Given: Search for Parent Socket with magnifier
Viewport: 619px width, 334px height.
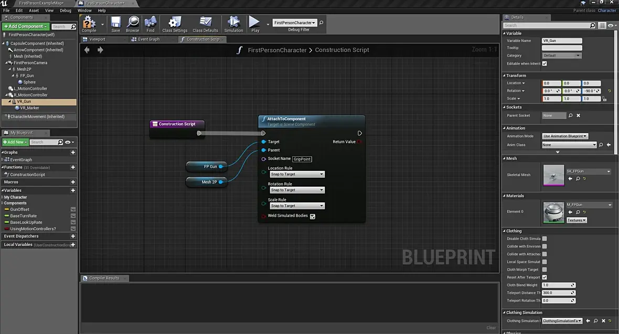Looking at the screenshot, I should point(570,116).
